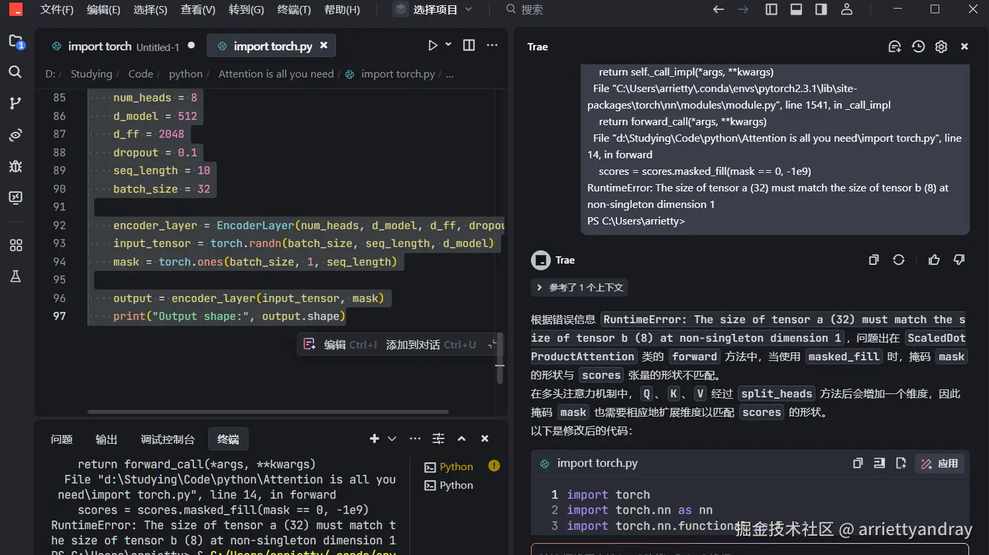Open the Run and Debug bug icon
Screen dimensions: 989x555
[x=15, y=166]
